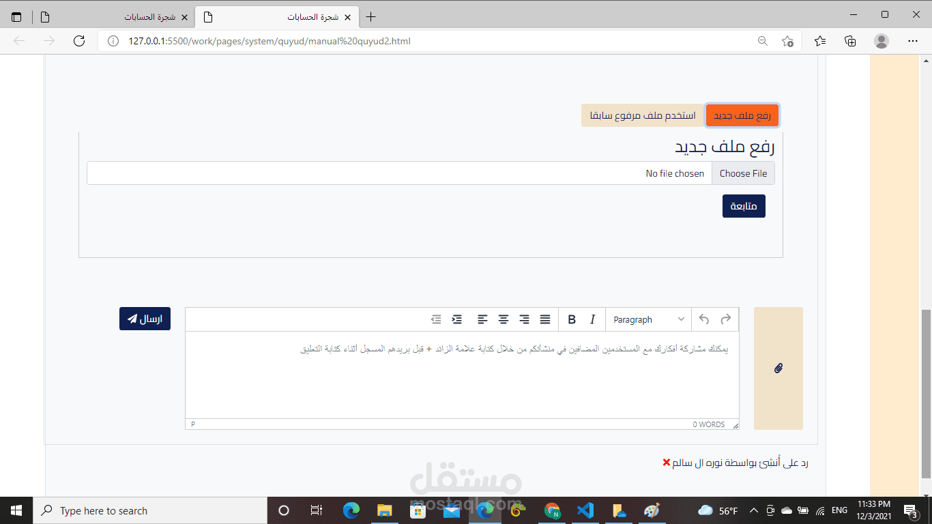Screen dimensions: 932x524
Task: Select the استخدم ملف مرفوع سابقا tab
Action: (643, 116)
